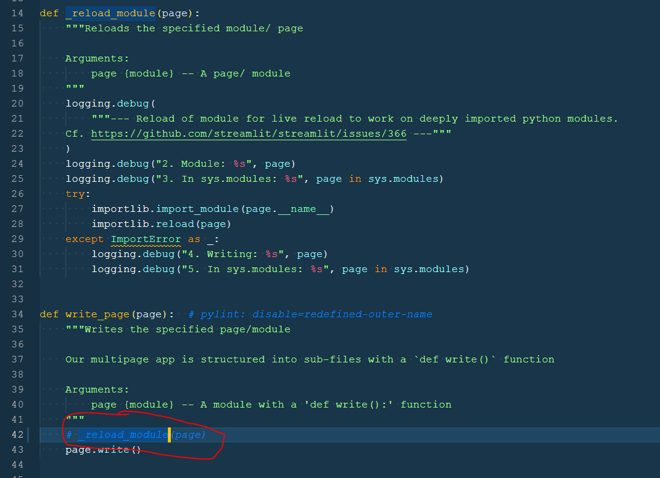
Task: Click the 'try:' keyword on line 26
Action: (78, 194)
